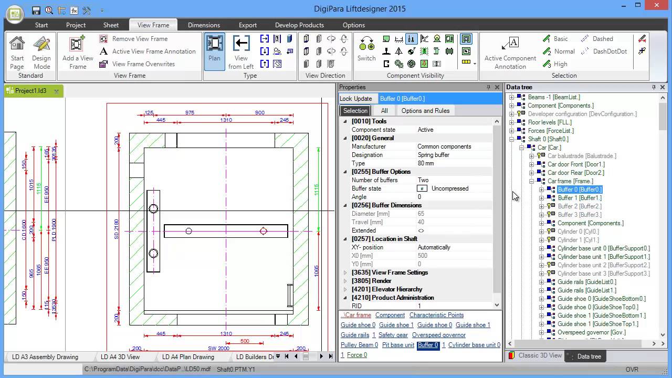The height and width of the screenshot is (378, 672).
Task: Choose the High selection style
Action: click(554, 64)
